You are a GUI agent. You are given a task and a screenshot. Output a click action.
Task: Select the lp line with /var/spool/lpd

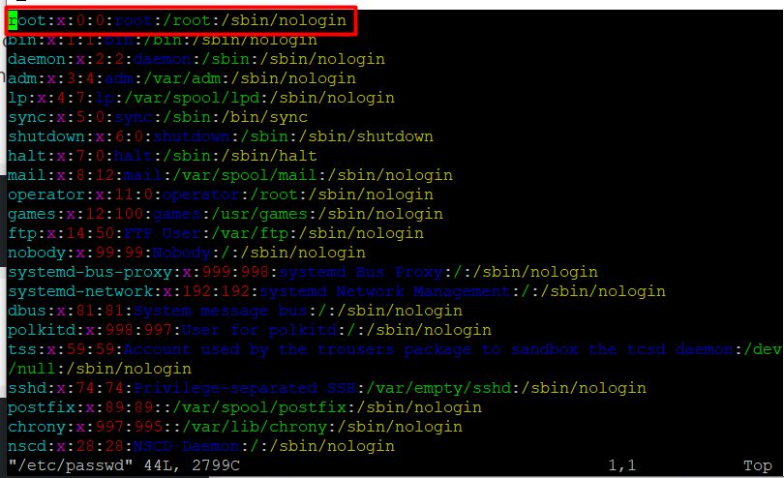[x=201, y=98]
